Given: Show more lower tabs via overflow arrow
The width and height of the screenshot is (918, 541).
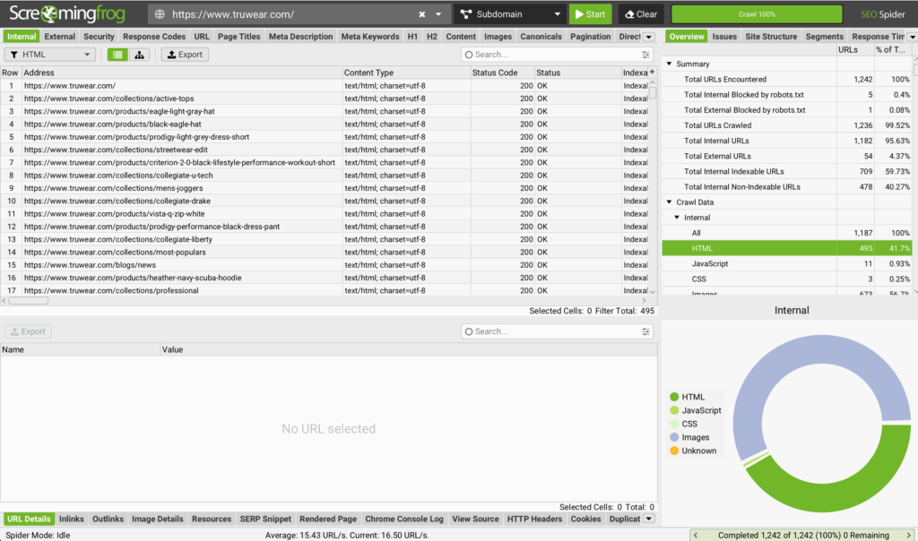Looking at the screenshot, I should 648,519.
